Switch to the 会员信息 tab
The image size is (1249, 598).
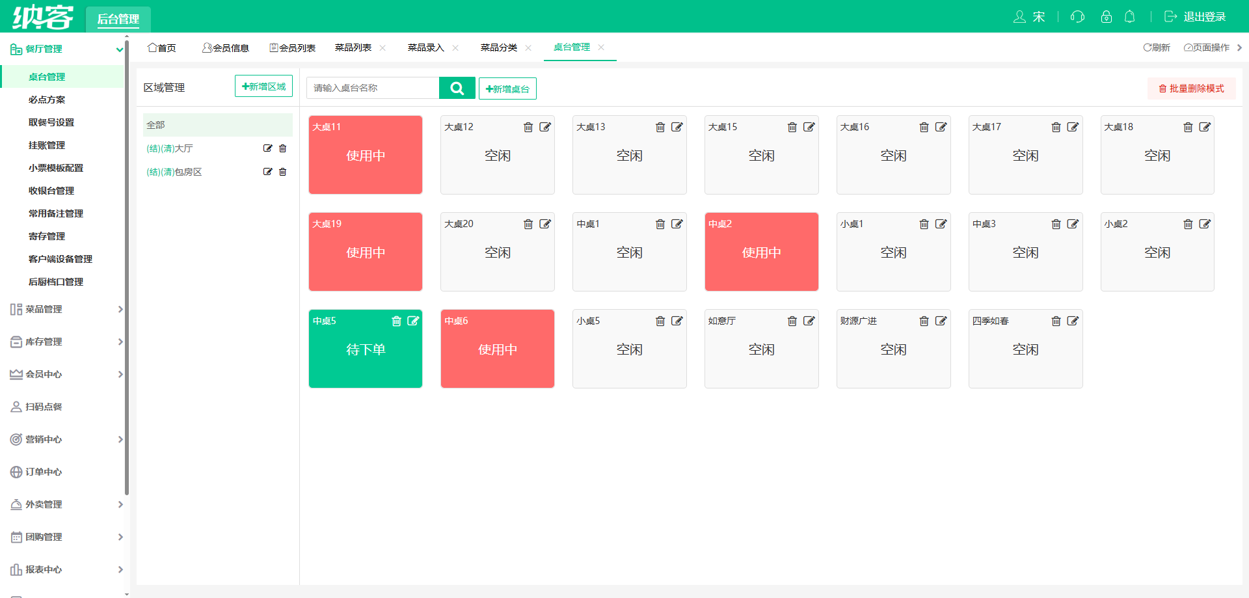pos(226,48)
